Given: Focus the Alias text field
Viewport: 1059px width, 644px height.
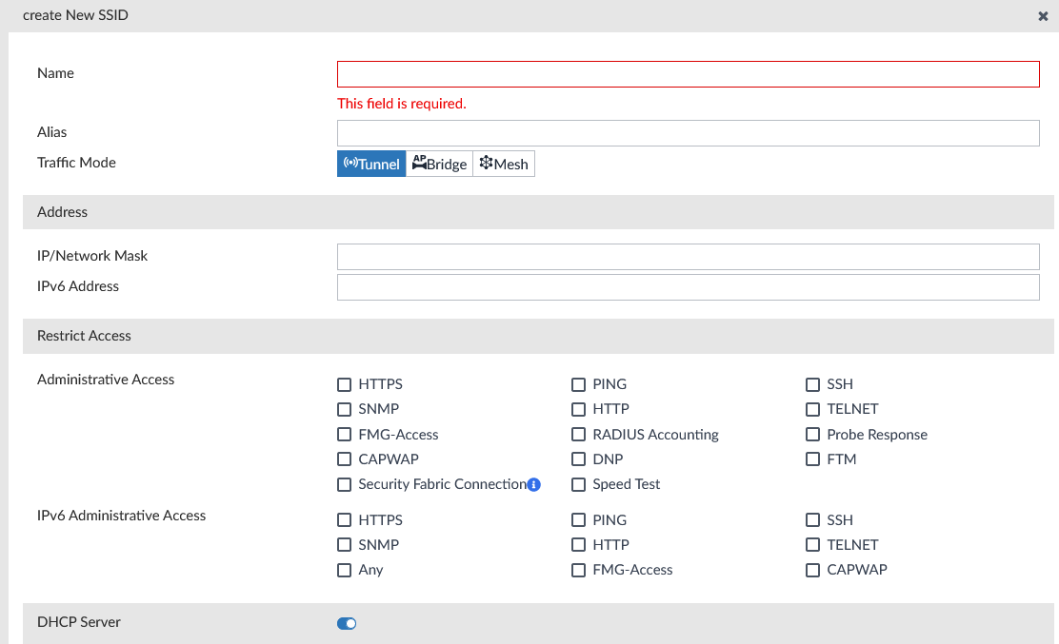Looking at the screenshot, I should (688, 133).
